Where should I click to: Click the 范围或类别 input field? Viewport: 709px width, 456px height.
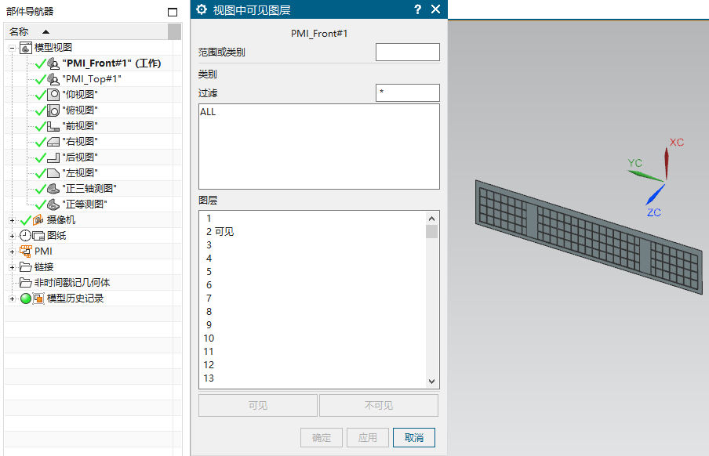pos(407,52)
